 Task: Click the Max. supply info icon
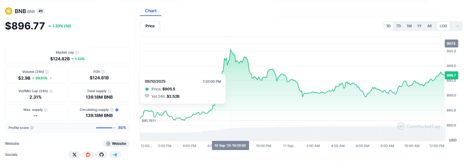tap(46, 110)
